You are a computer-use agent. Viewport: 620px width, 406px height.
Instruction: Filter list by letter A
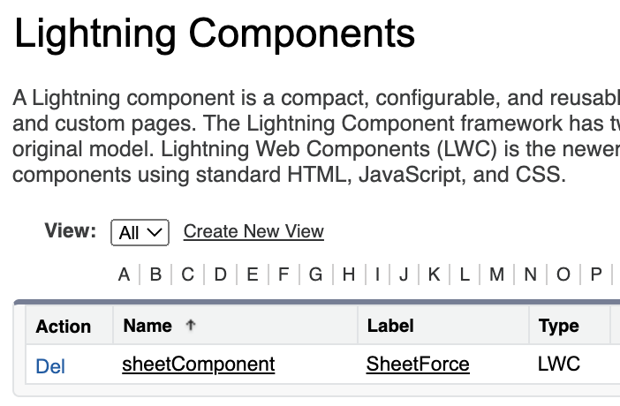124,274
